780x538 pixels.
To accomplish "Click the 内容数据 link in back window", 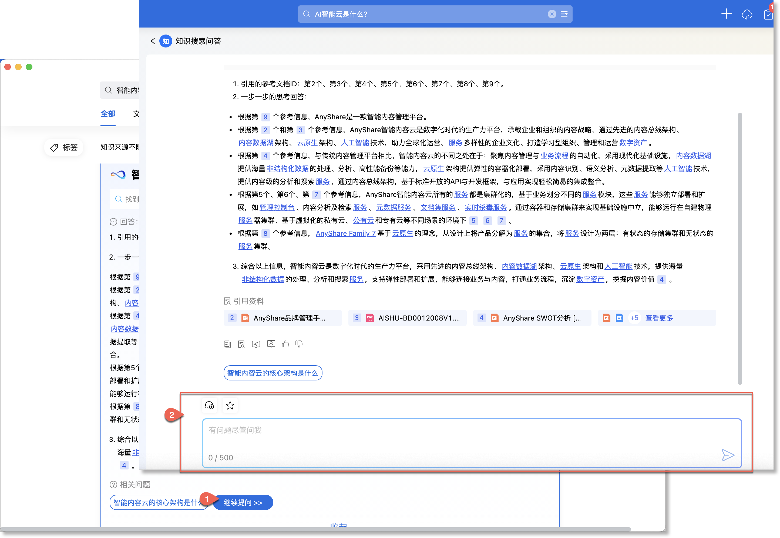I will (x=125, y=329).
